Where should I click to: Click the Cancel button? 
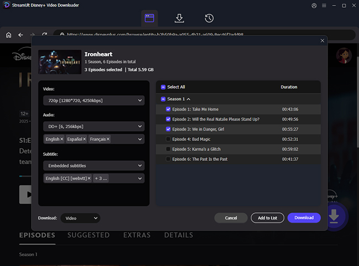231,218
